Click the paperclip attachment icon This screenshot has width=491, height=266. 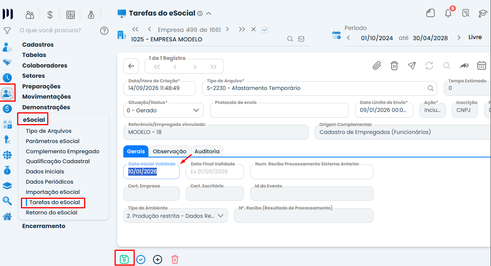click(x=377, y=66)
